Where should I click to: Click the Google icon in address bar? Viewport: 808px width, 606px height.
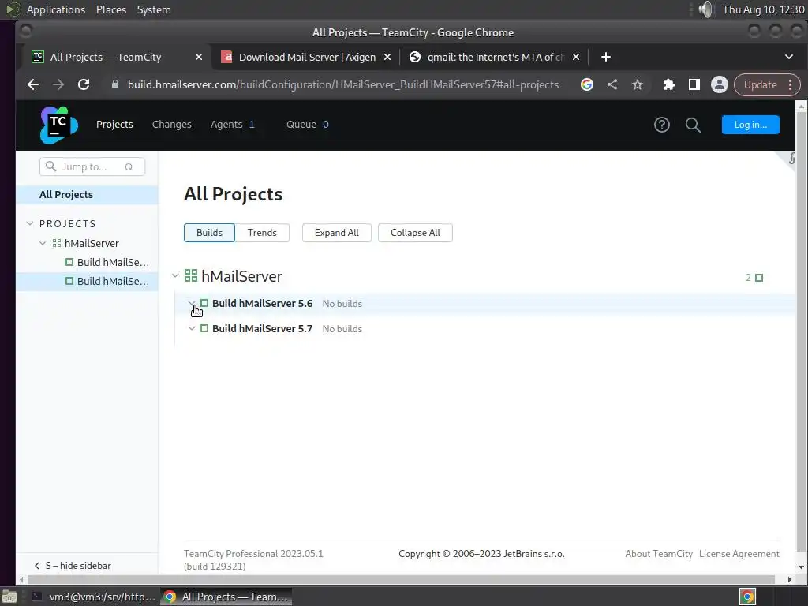[x=587, y=84]
